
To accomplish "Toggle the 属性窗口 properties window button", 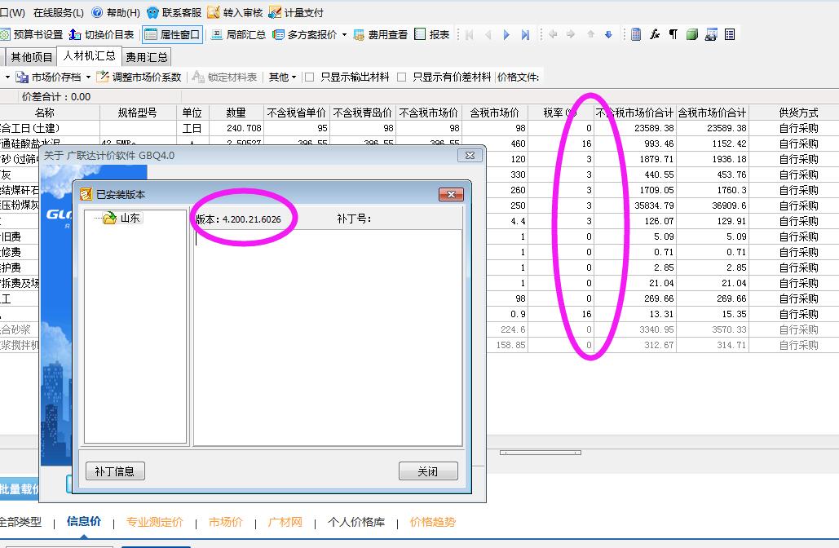I will (172, 35).
